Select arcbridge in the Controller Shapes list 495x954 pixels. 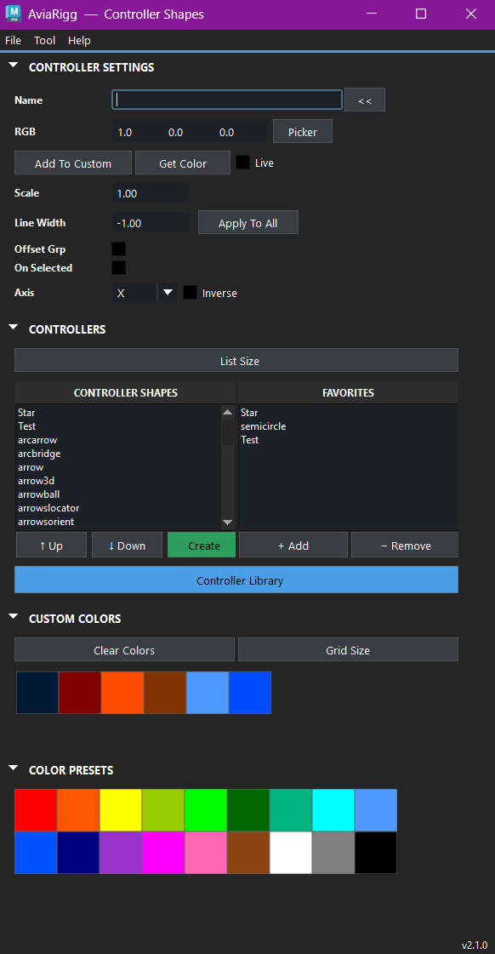tap(39, 453)
